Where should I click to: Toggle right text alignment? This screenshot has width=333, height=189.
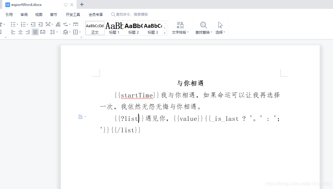click(28, 32)
